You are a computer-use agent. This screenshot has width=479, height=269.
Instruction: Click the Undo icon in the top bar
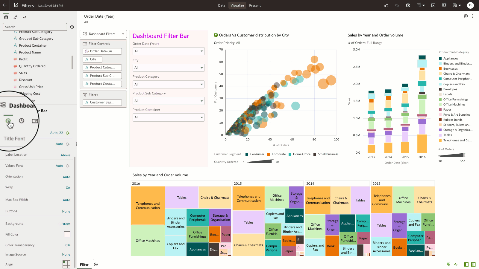coord(386,5)
